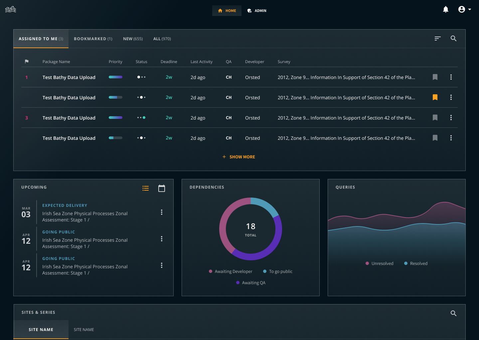Switch to the All (970) tab
The image size is (479, 340).
162,39
